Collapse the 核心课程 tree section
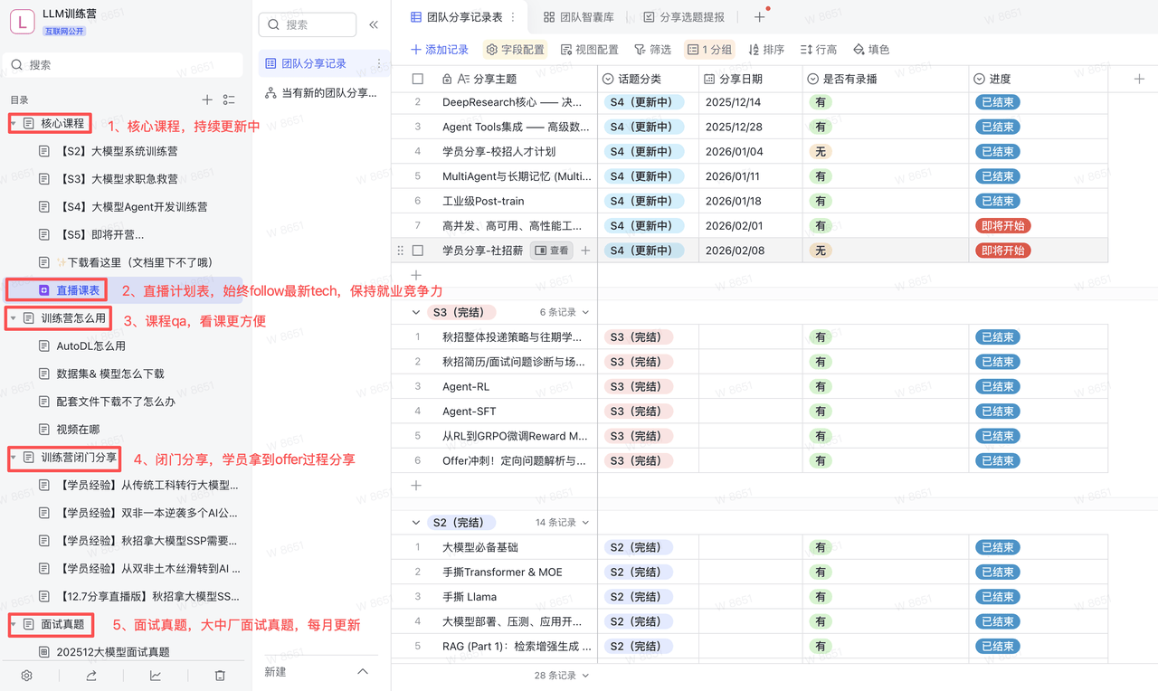1158x691 pixels. coord(14,123)
